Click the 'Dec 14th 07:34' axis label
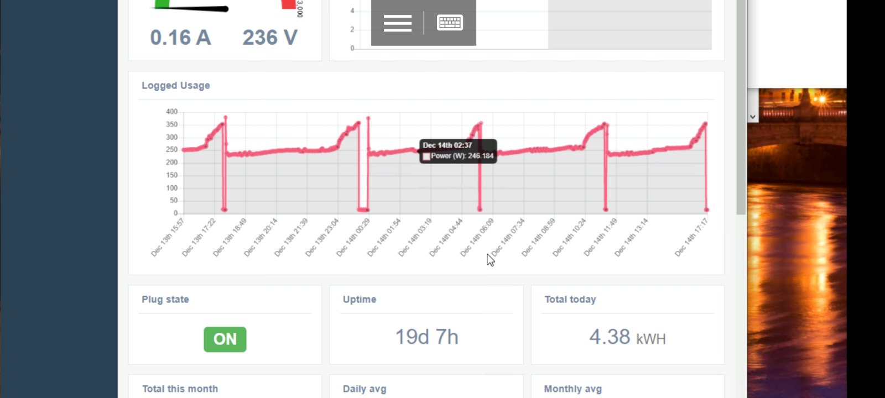Screen dimensions: 885x398 (x=509, y=238)
